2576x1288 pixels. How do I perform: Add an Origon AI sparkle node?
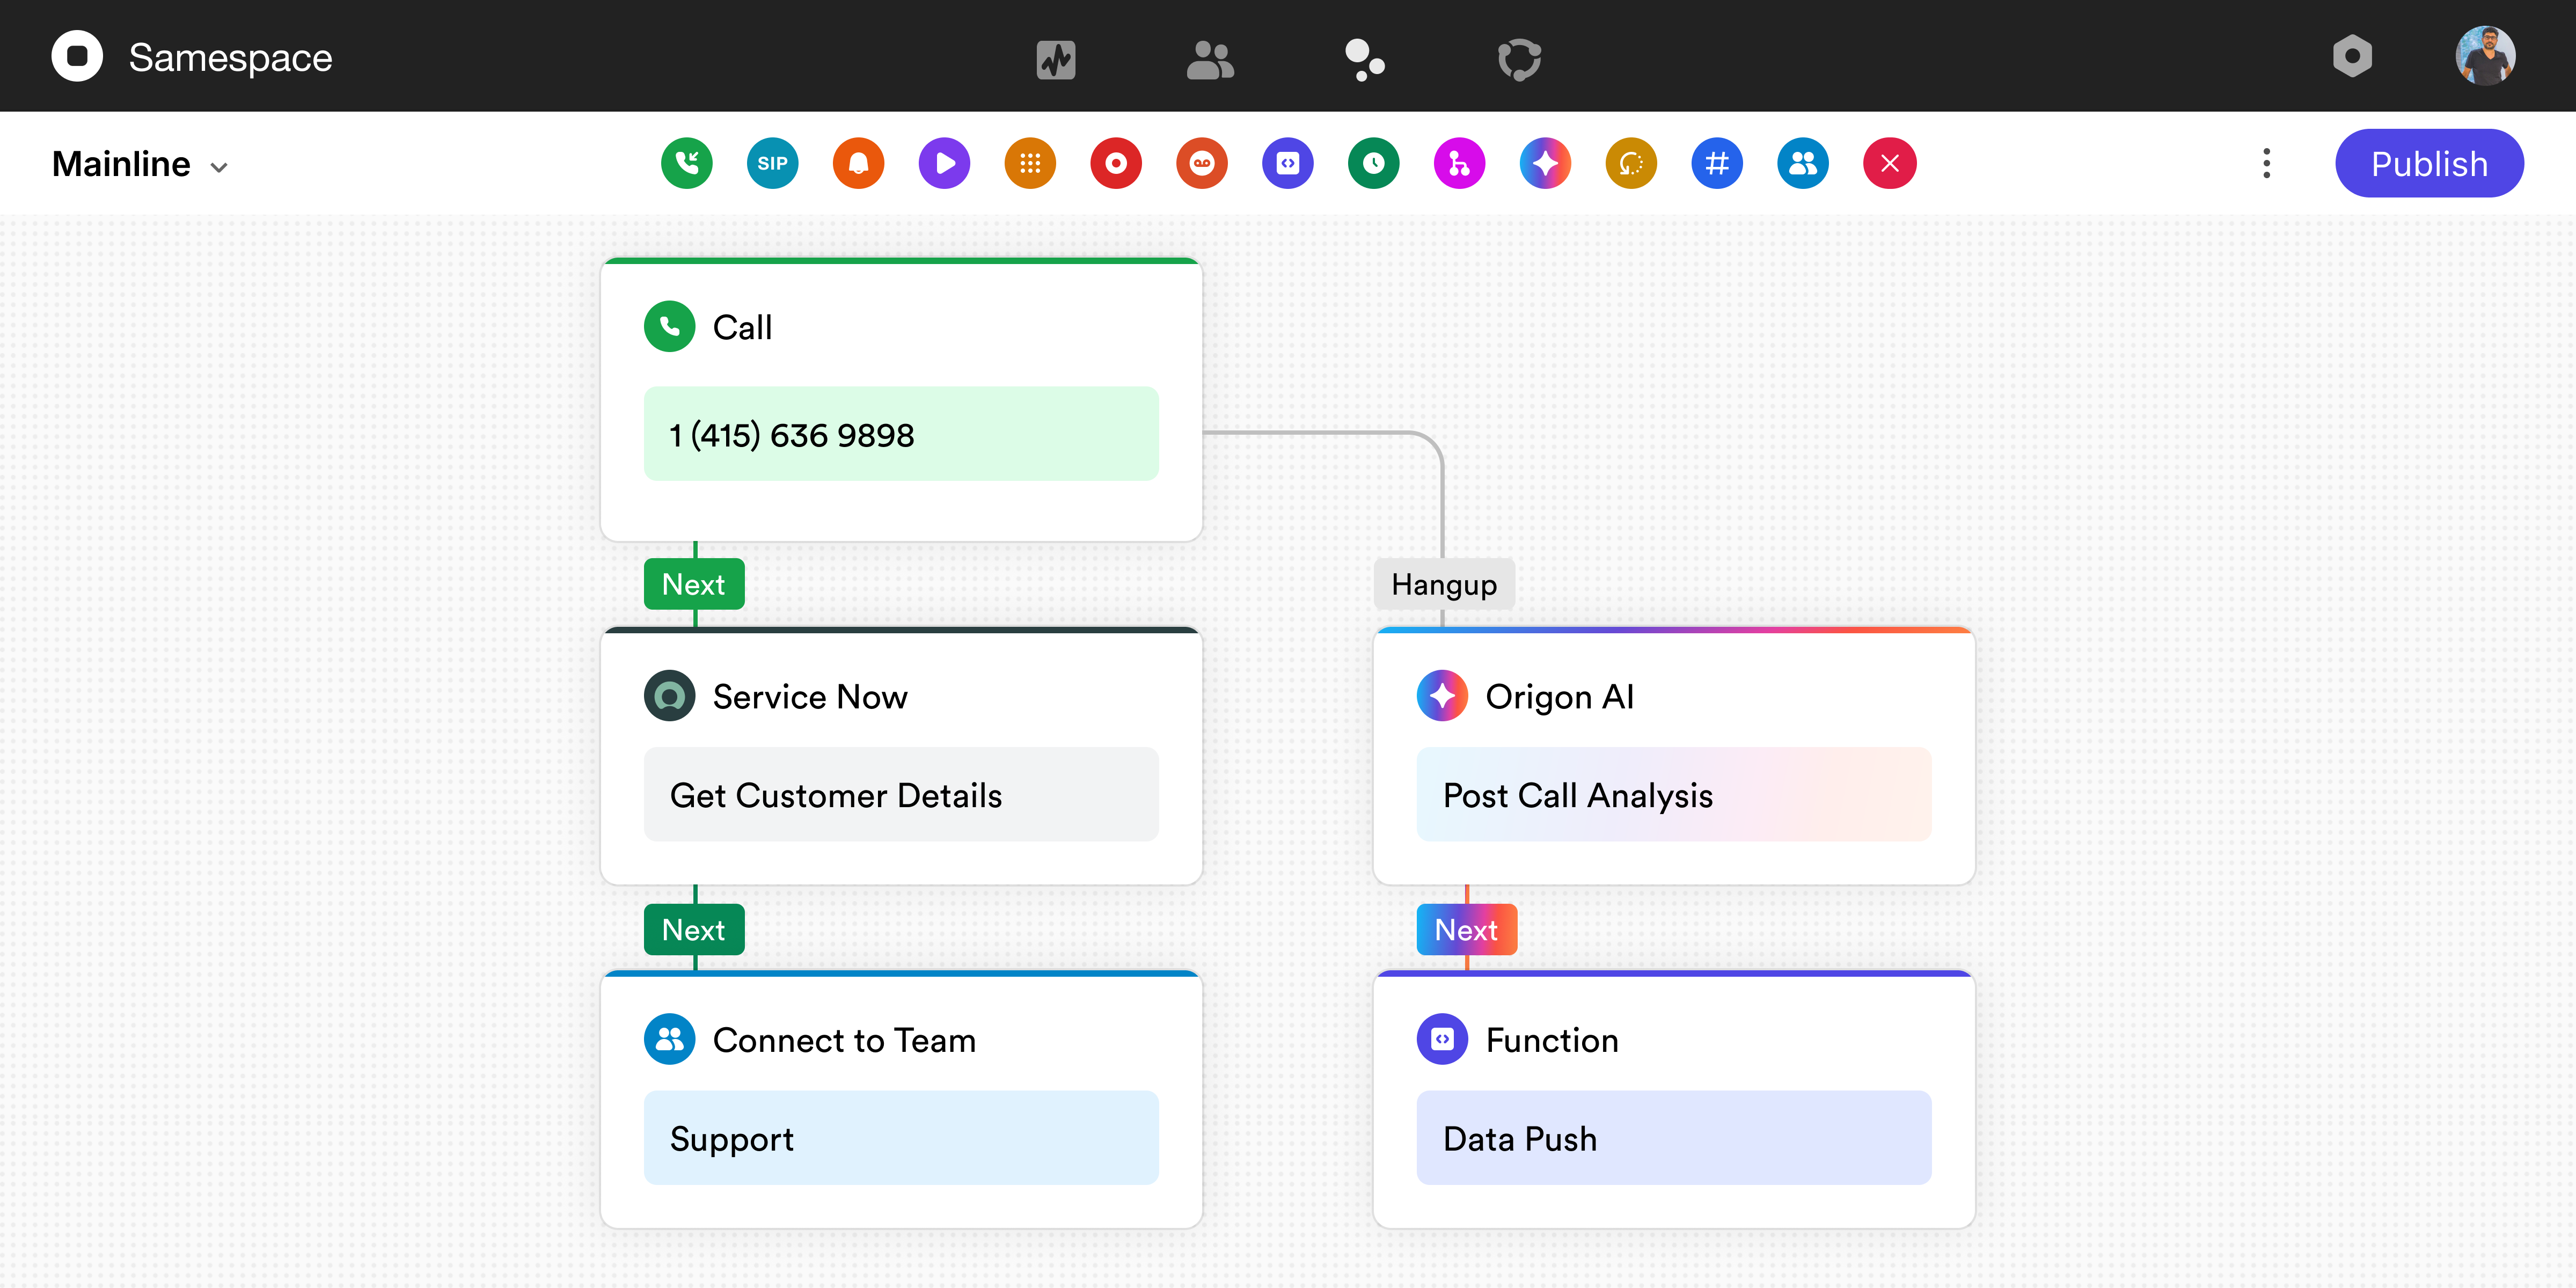[1545, 163]
